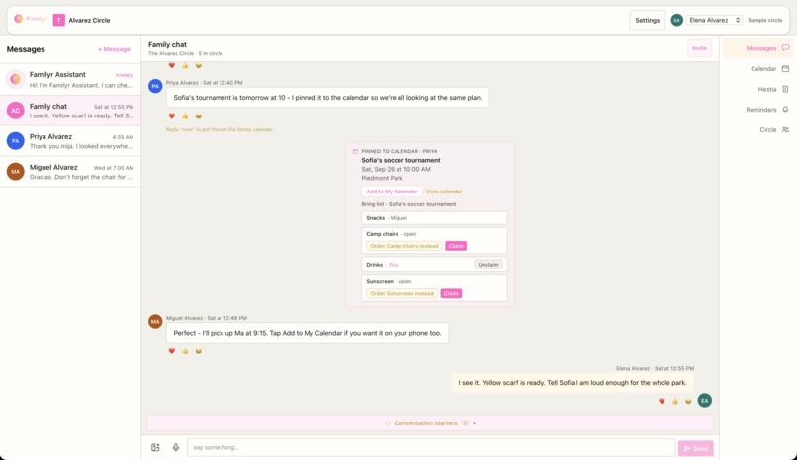Click Miguel's MA avatar in chat
The height and width of the screenshot is (460, 797).
155,321
